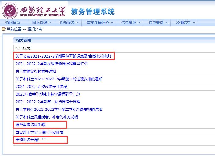Viewport: 215px width, 157px height.
Task: Open 2021-2022-2学期第一轮选课停开课程 notice
Action: [x=48, y=102]
